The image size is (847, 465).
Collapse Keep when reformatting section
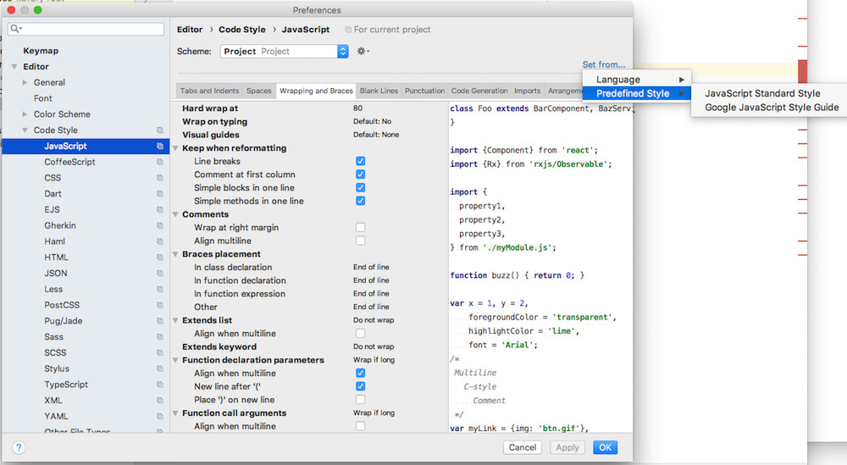175,148
